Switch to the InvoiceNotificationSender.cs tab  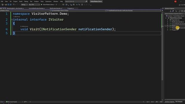coord(37,8)
